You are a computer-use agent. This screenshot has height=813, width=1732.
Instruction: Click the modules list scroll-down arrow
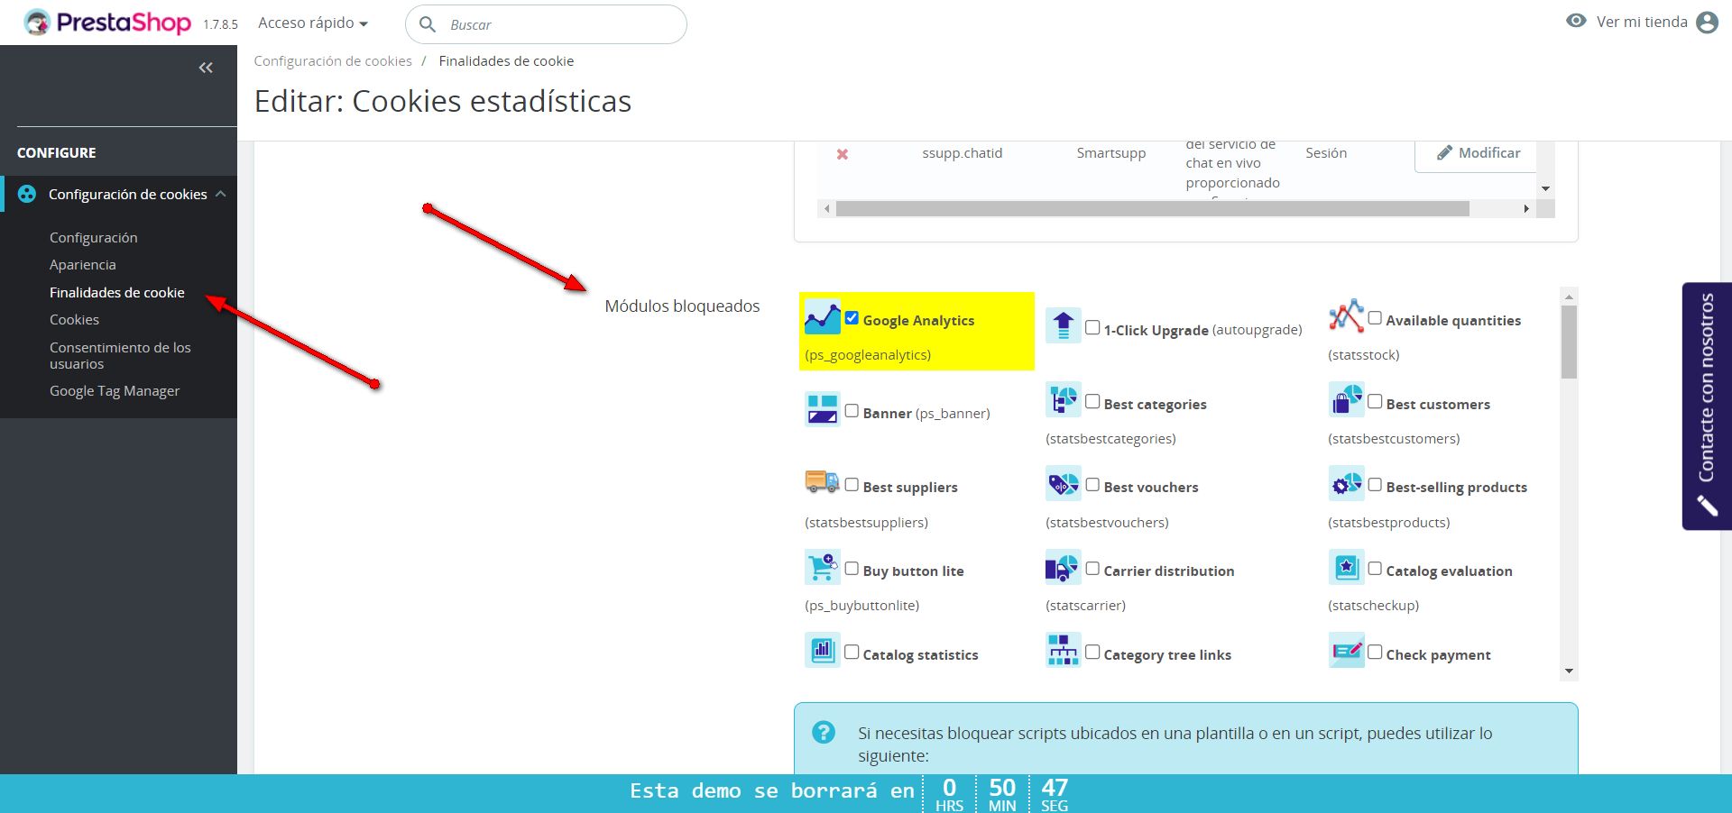(x=1569, y=671)
